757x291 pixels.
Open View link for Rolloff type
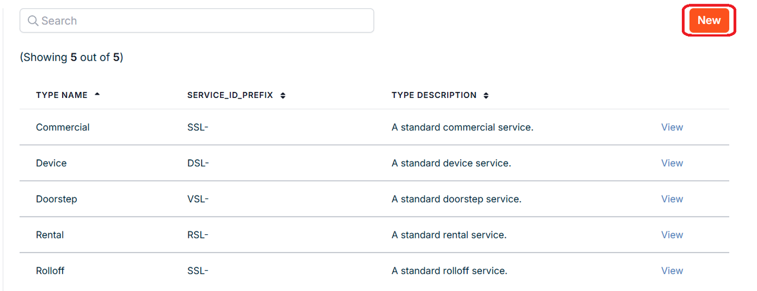[672, 271]
